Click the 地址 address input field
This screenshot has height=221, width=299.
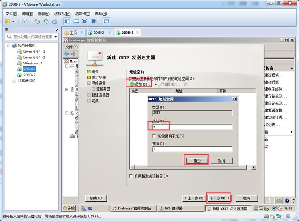coord(192,127)
